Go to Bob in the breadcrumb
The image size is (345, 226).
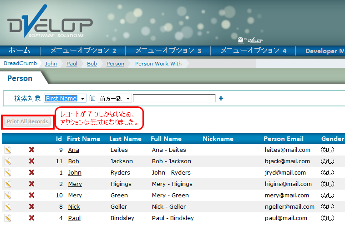coord(92,64)
